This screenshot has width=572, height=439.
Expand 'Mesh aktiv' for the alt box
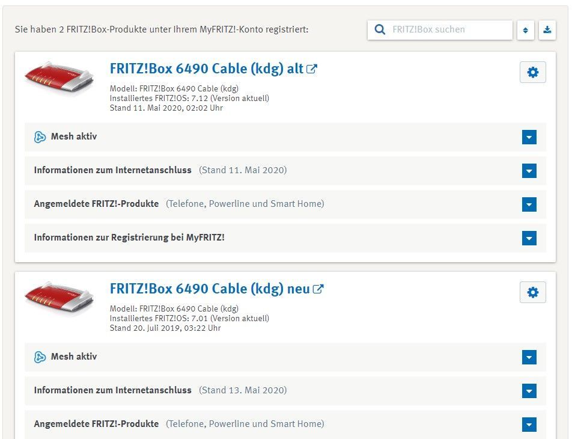[x=529, y=138]
